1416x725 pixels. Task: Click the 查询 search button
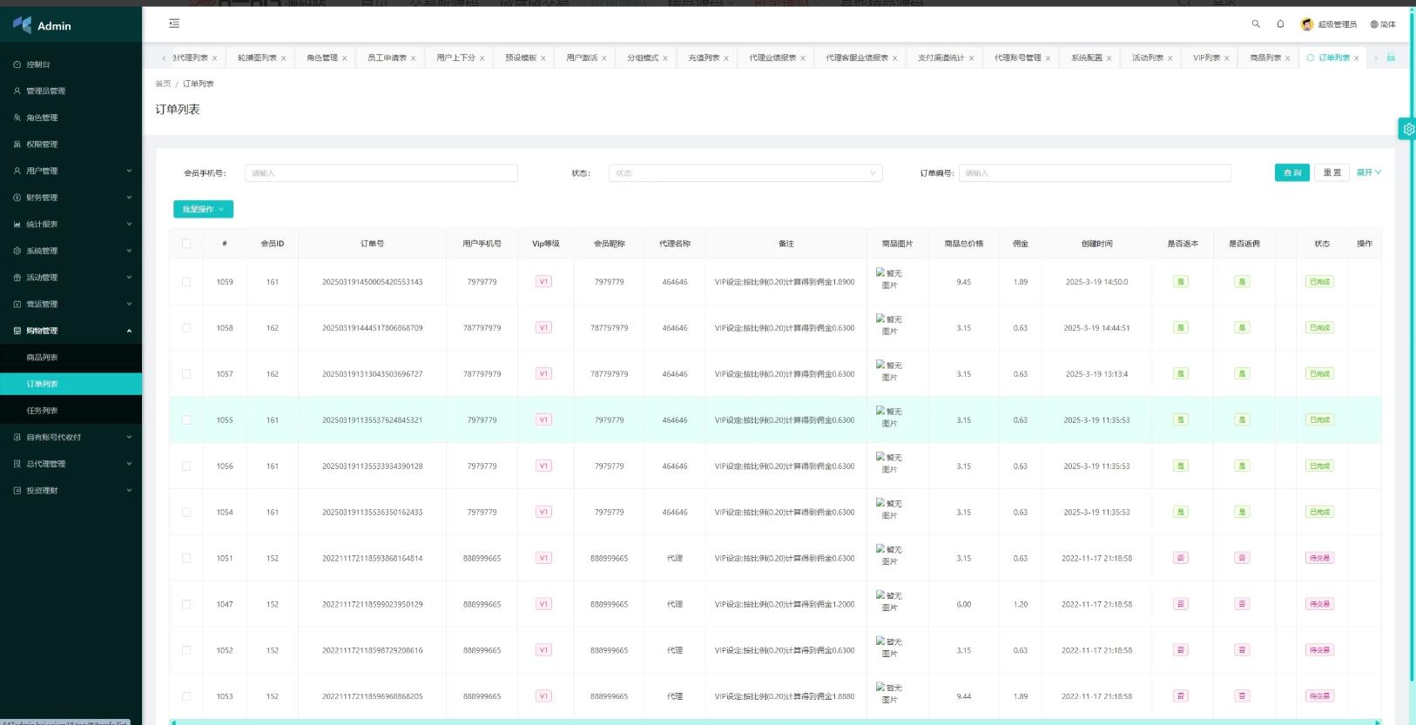1292,172
